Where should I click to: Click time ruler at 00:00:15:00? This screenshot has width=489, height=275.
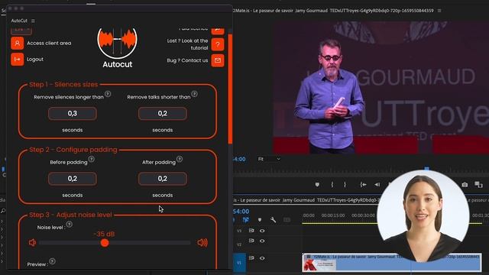(333, 215)
